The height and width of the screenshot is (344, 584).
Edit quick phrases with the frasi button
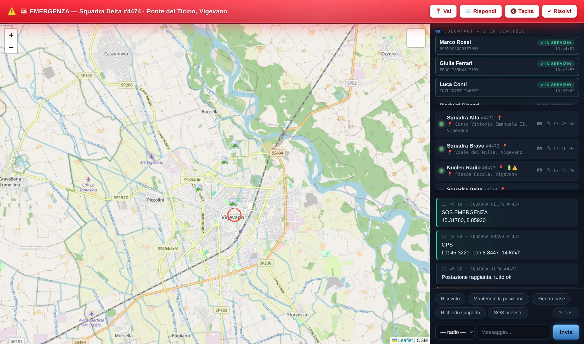pyautogui.click(x=566, y=313)
